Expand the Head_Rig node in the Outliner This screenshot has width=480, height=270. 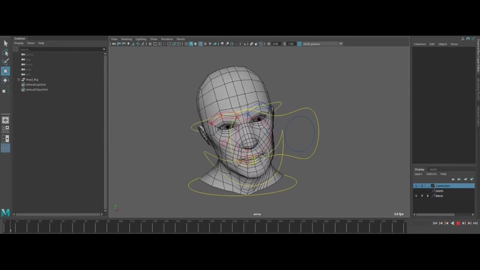pyautogui.click(x=19, y=79)
